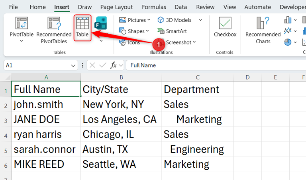Insert line or area chart icon
Viewport: 306px width, 180px height.
(288, 31)
